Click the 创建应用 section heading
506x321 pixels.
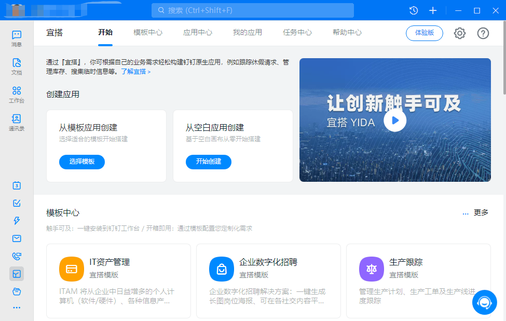click(x=63, y=95)
